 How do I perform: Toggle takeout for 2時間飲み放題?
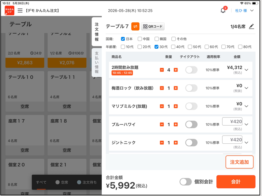(191, 70)
